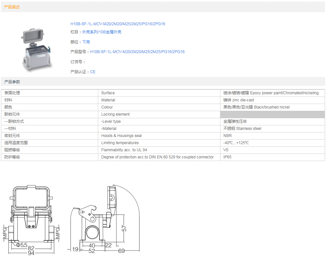Click the Stainless steel value cell
This screenshot has height=263, width=327.
242,129
